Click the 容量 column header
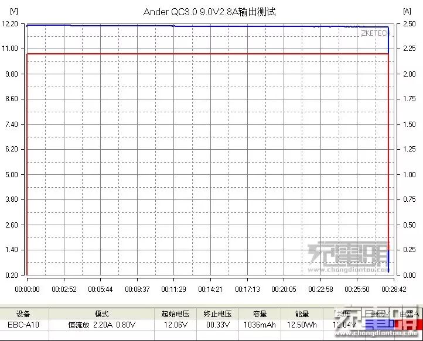Viewport: 423px width, 341px height. [260, 314]
